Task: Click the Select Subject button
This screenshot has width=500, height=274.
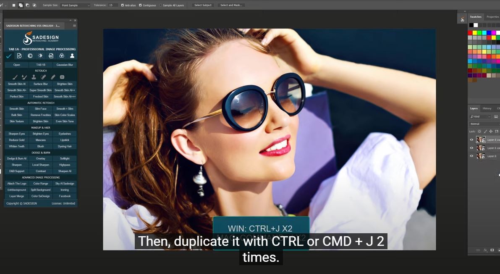Action: tap(203, 5)
